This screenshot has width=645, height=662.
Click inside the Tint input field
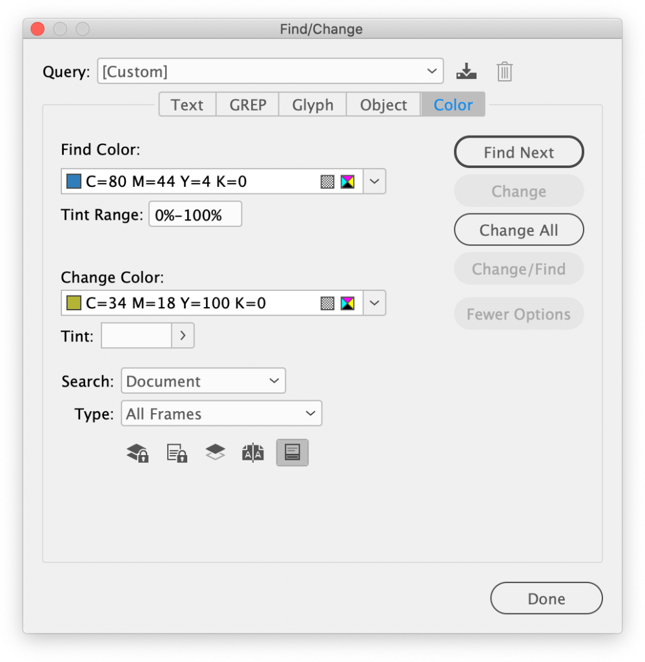pos(136,335)
